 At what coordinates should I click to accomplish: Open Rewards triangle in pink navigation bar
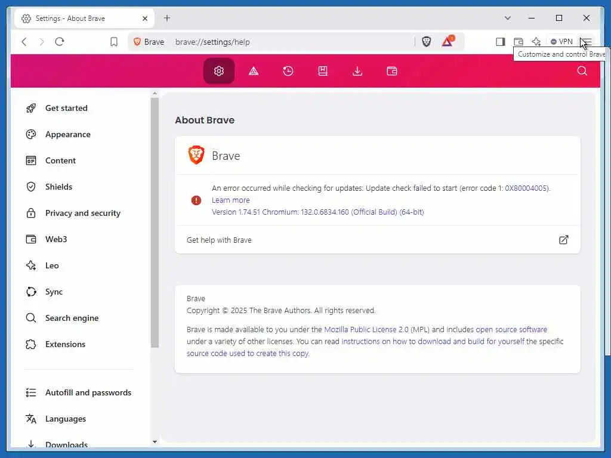click(x=254, y=71)
